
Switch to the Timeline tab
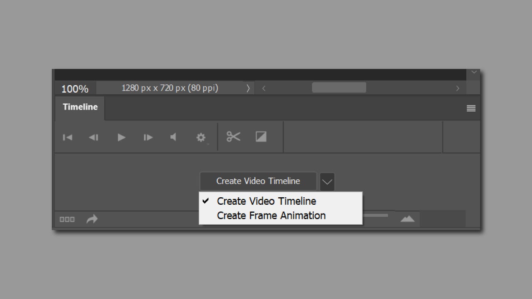pos(80,107)
